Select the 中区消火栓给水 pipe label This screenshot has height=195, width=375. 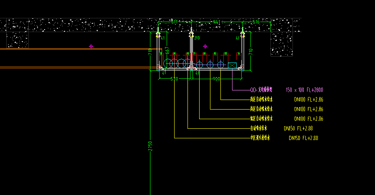260,138
